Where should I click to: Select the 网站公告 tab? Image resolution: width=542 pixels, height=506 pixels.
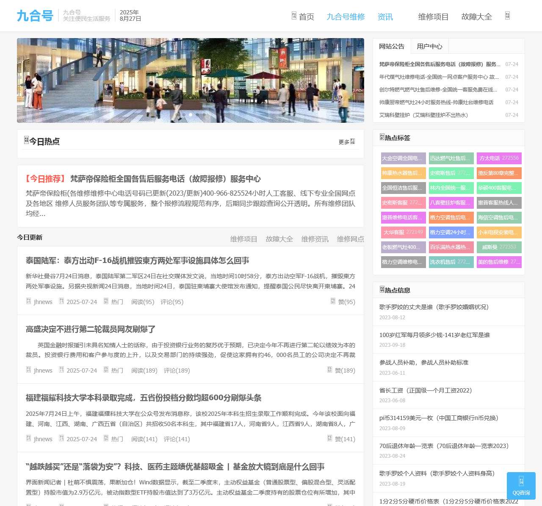click(x=392, y=47)
